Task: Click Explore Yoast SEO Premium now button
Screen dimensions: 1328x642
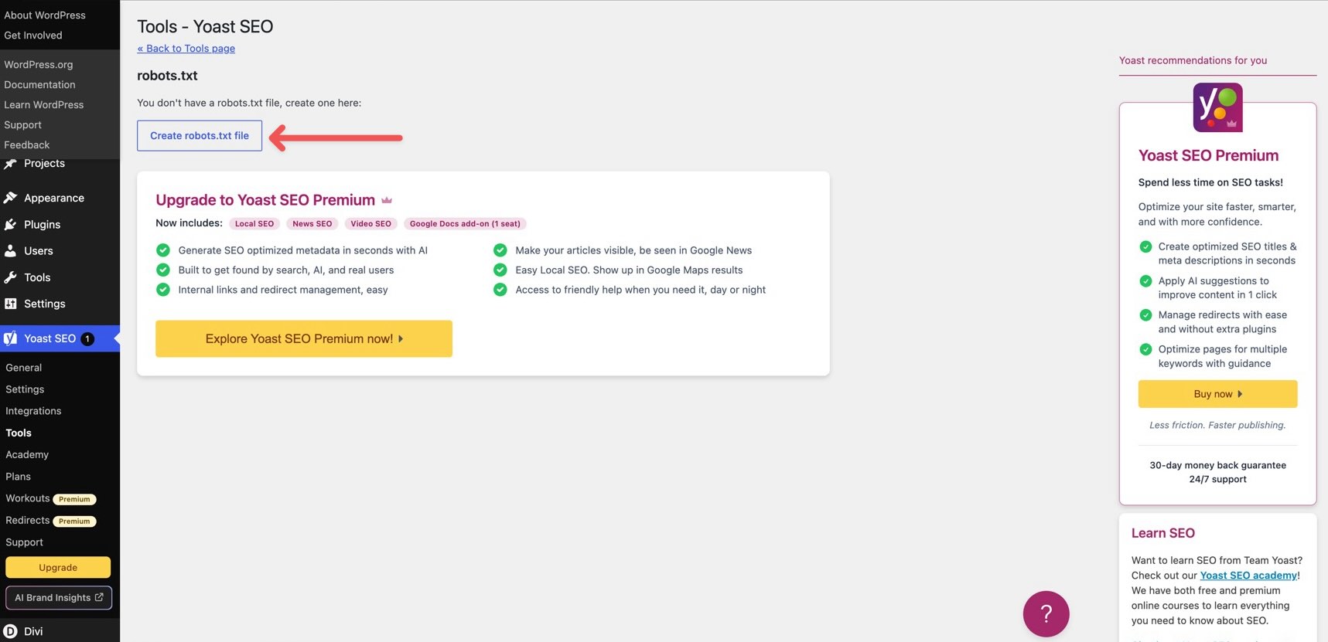Action: click(304, 338)
